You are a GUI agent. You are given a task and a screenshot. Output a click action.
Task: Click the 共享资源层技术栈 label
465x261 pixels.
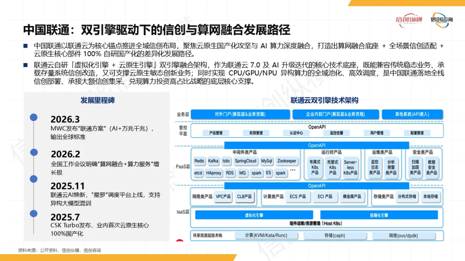[x=207, y=236]
